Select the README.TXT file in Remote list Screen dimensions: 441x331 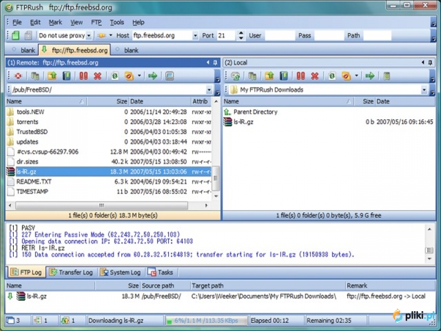(109, 181)
